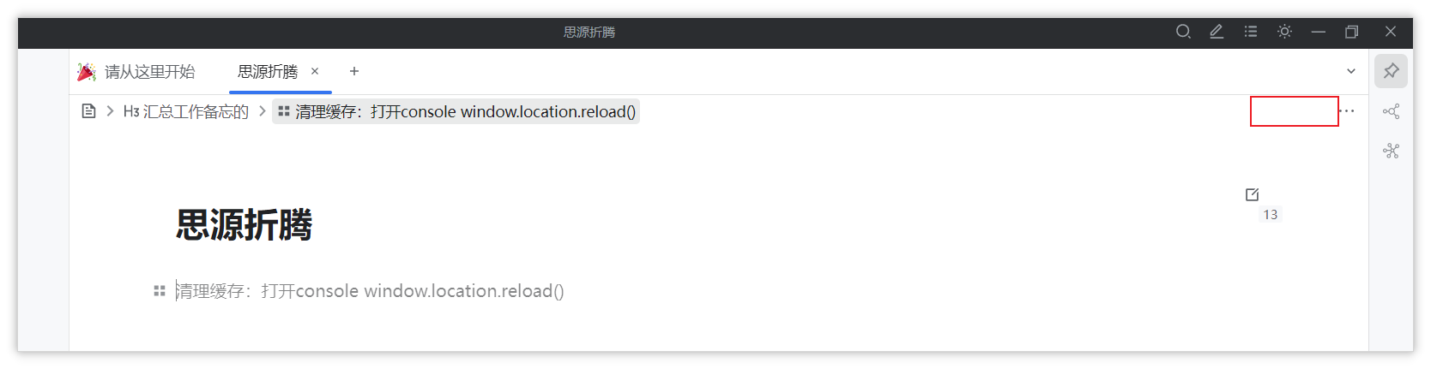Click the block icon beside the paragraph text
Image resolution: width=1431 pixels, height=369 pixels.
click(x=159, y=291)
